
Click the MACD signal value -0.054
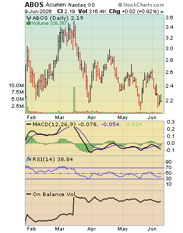pos(110,125)
